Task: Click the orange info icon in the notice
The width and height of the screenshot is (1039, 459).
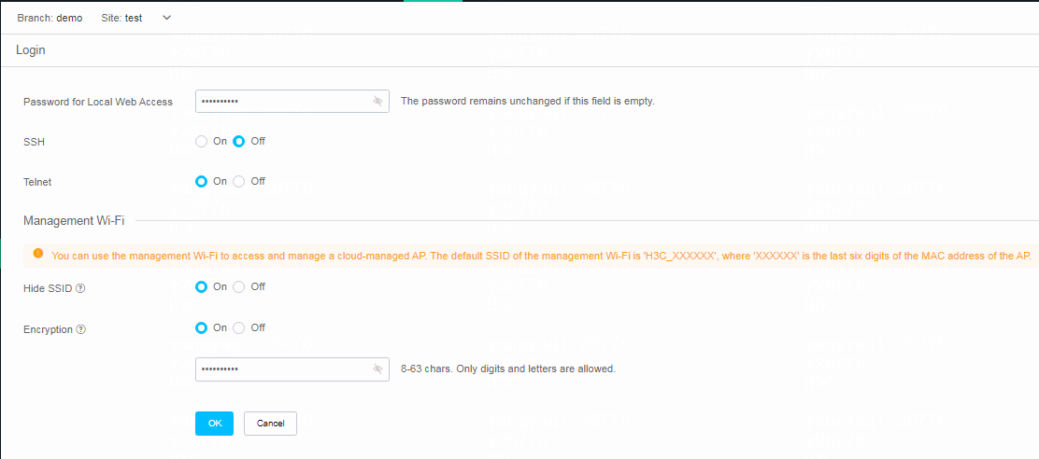Action: point(37,254)
